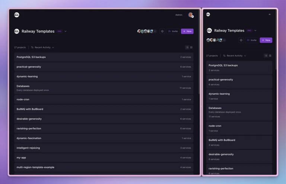Image resolution: width=286 pixels, height=184 pixels.
Task: Click the New button in mobile window
Action: (266, 40)
